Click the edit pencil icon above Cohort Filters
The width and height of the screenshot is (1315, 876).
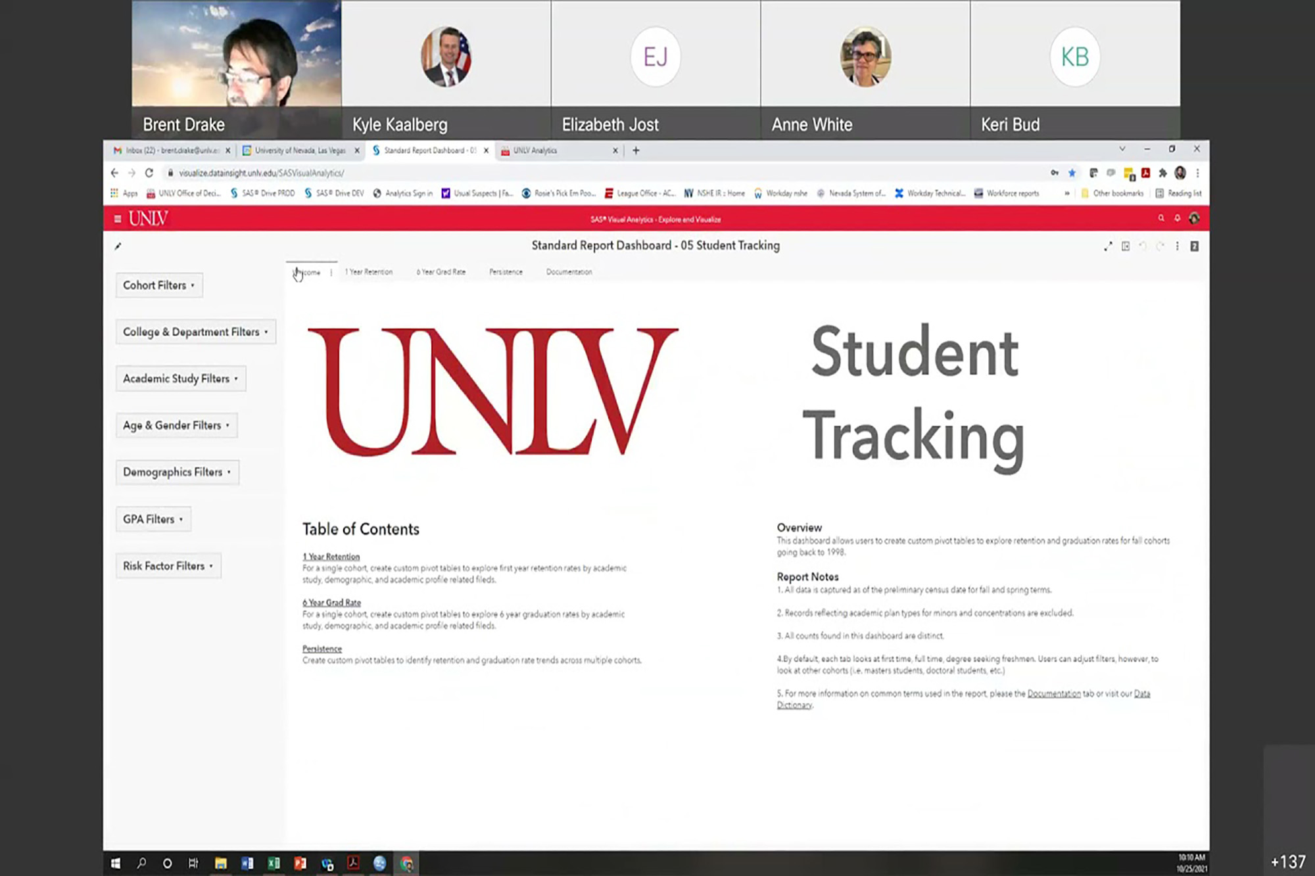(x=118, y=246)
